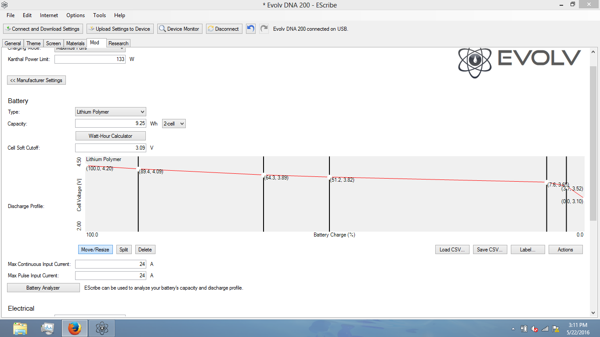
Task: Open the battery Type dropdown
Action: point(110,112)
